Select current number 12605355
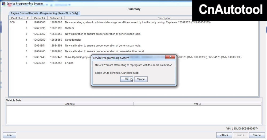Image resolution: width=267 pixels, height=140 pixels. [39, 63]
